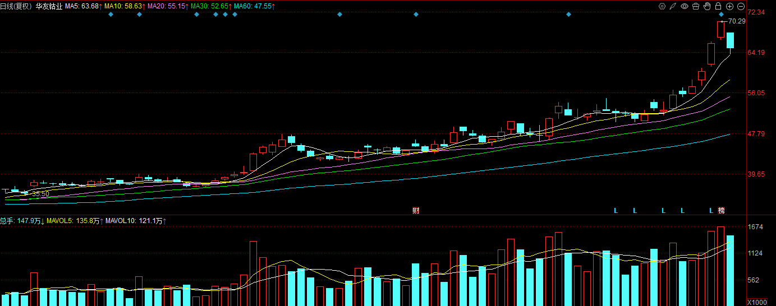776x306 pixels.
Task: Open the 榜 ranking list marker
Action: tap(722, 211)
